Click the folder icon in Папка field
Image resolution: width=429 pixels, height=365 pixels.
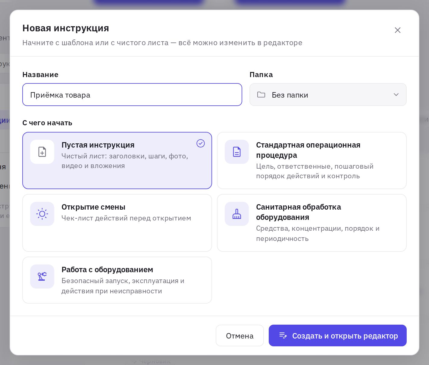click(x=261, y=95)
